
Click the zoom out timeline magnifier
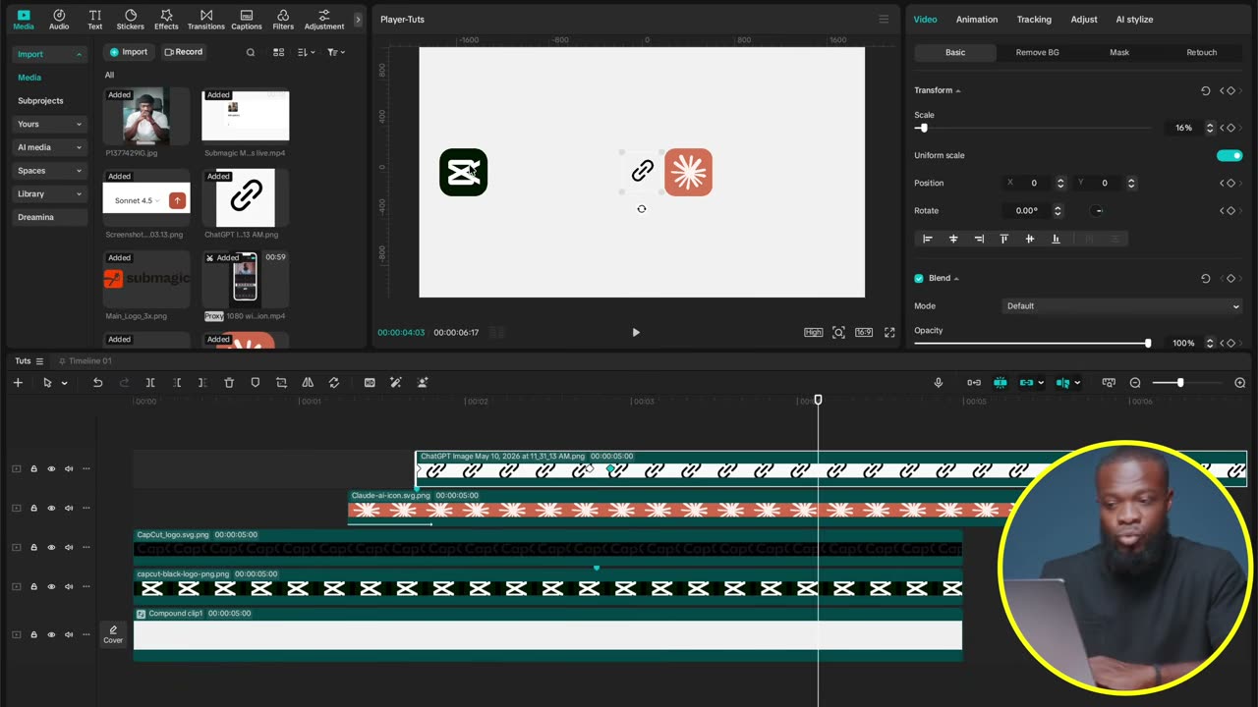[x=1135, y=383]
